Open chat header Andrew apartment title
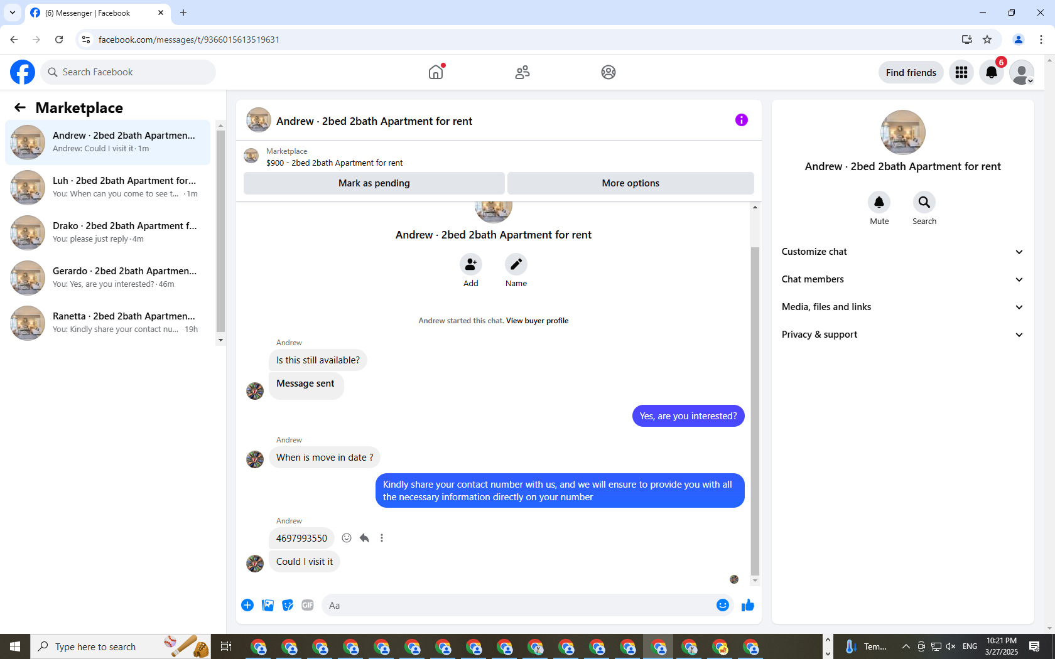Image resolution: width=1055 pixels, height=659 pixels. [374, 121]
